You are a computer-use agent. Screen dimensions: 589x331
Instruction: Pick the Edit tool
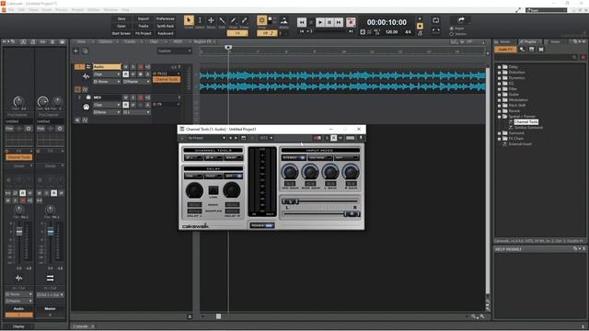222,20
